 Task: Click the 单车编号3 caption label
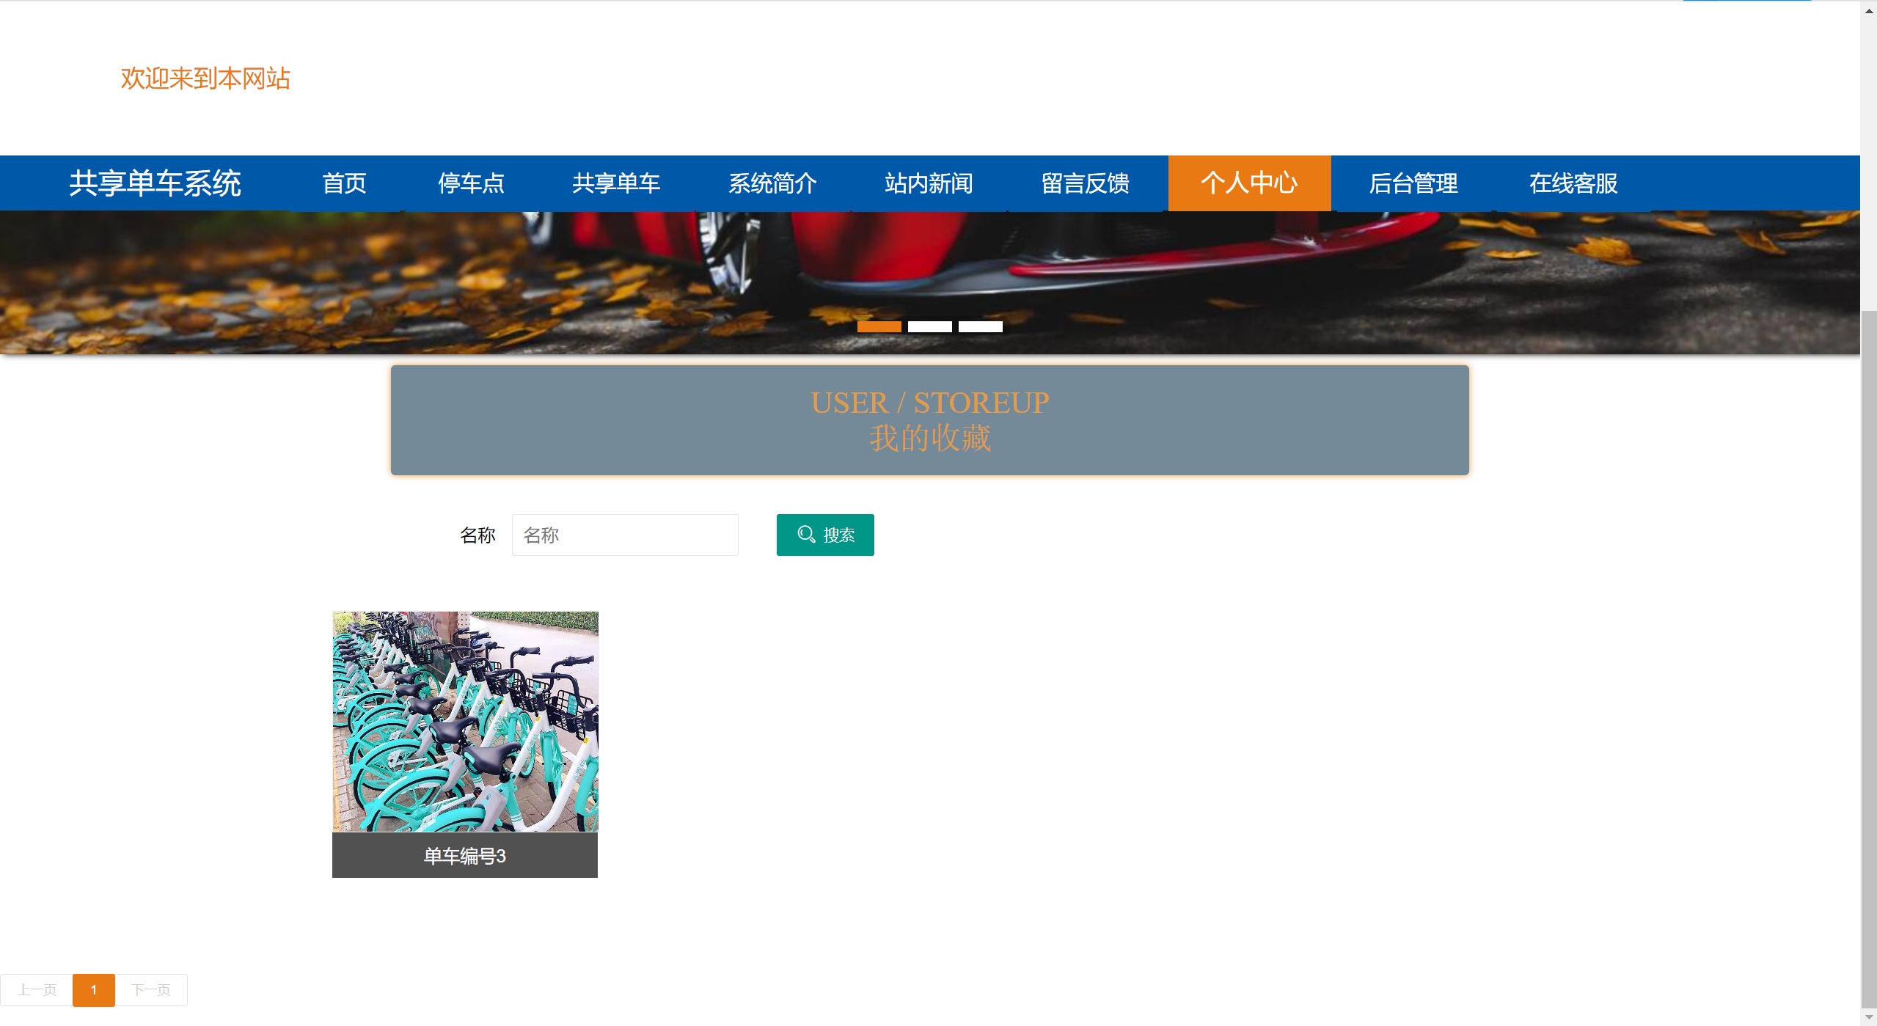pos(465,856)
